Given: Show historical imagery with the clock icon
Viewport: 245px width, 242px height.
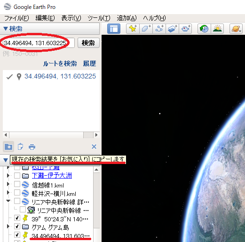Looking at the screenshot, I should pyautogui.click(x=204, y=29).
